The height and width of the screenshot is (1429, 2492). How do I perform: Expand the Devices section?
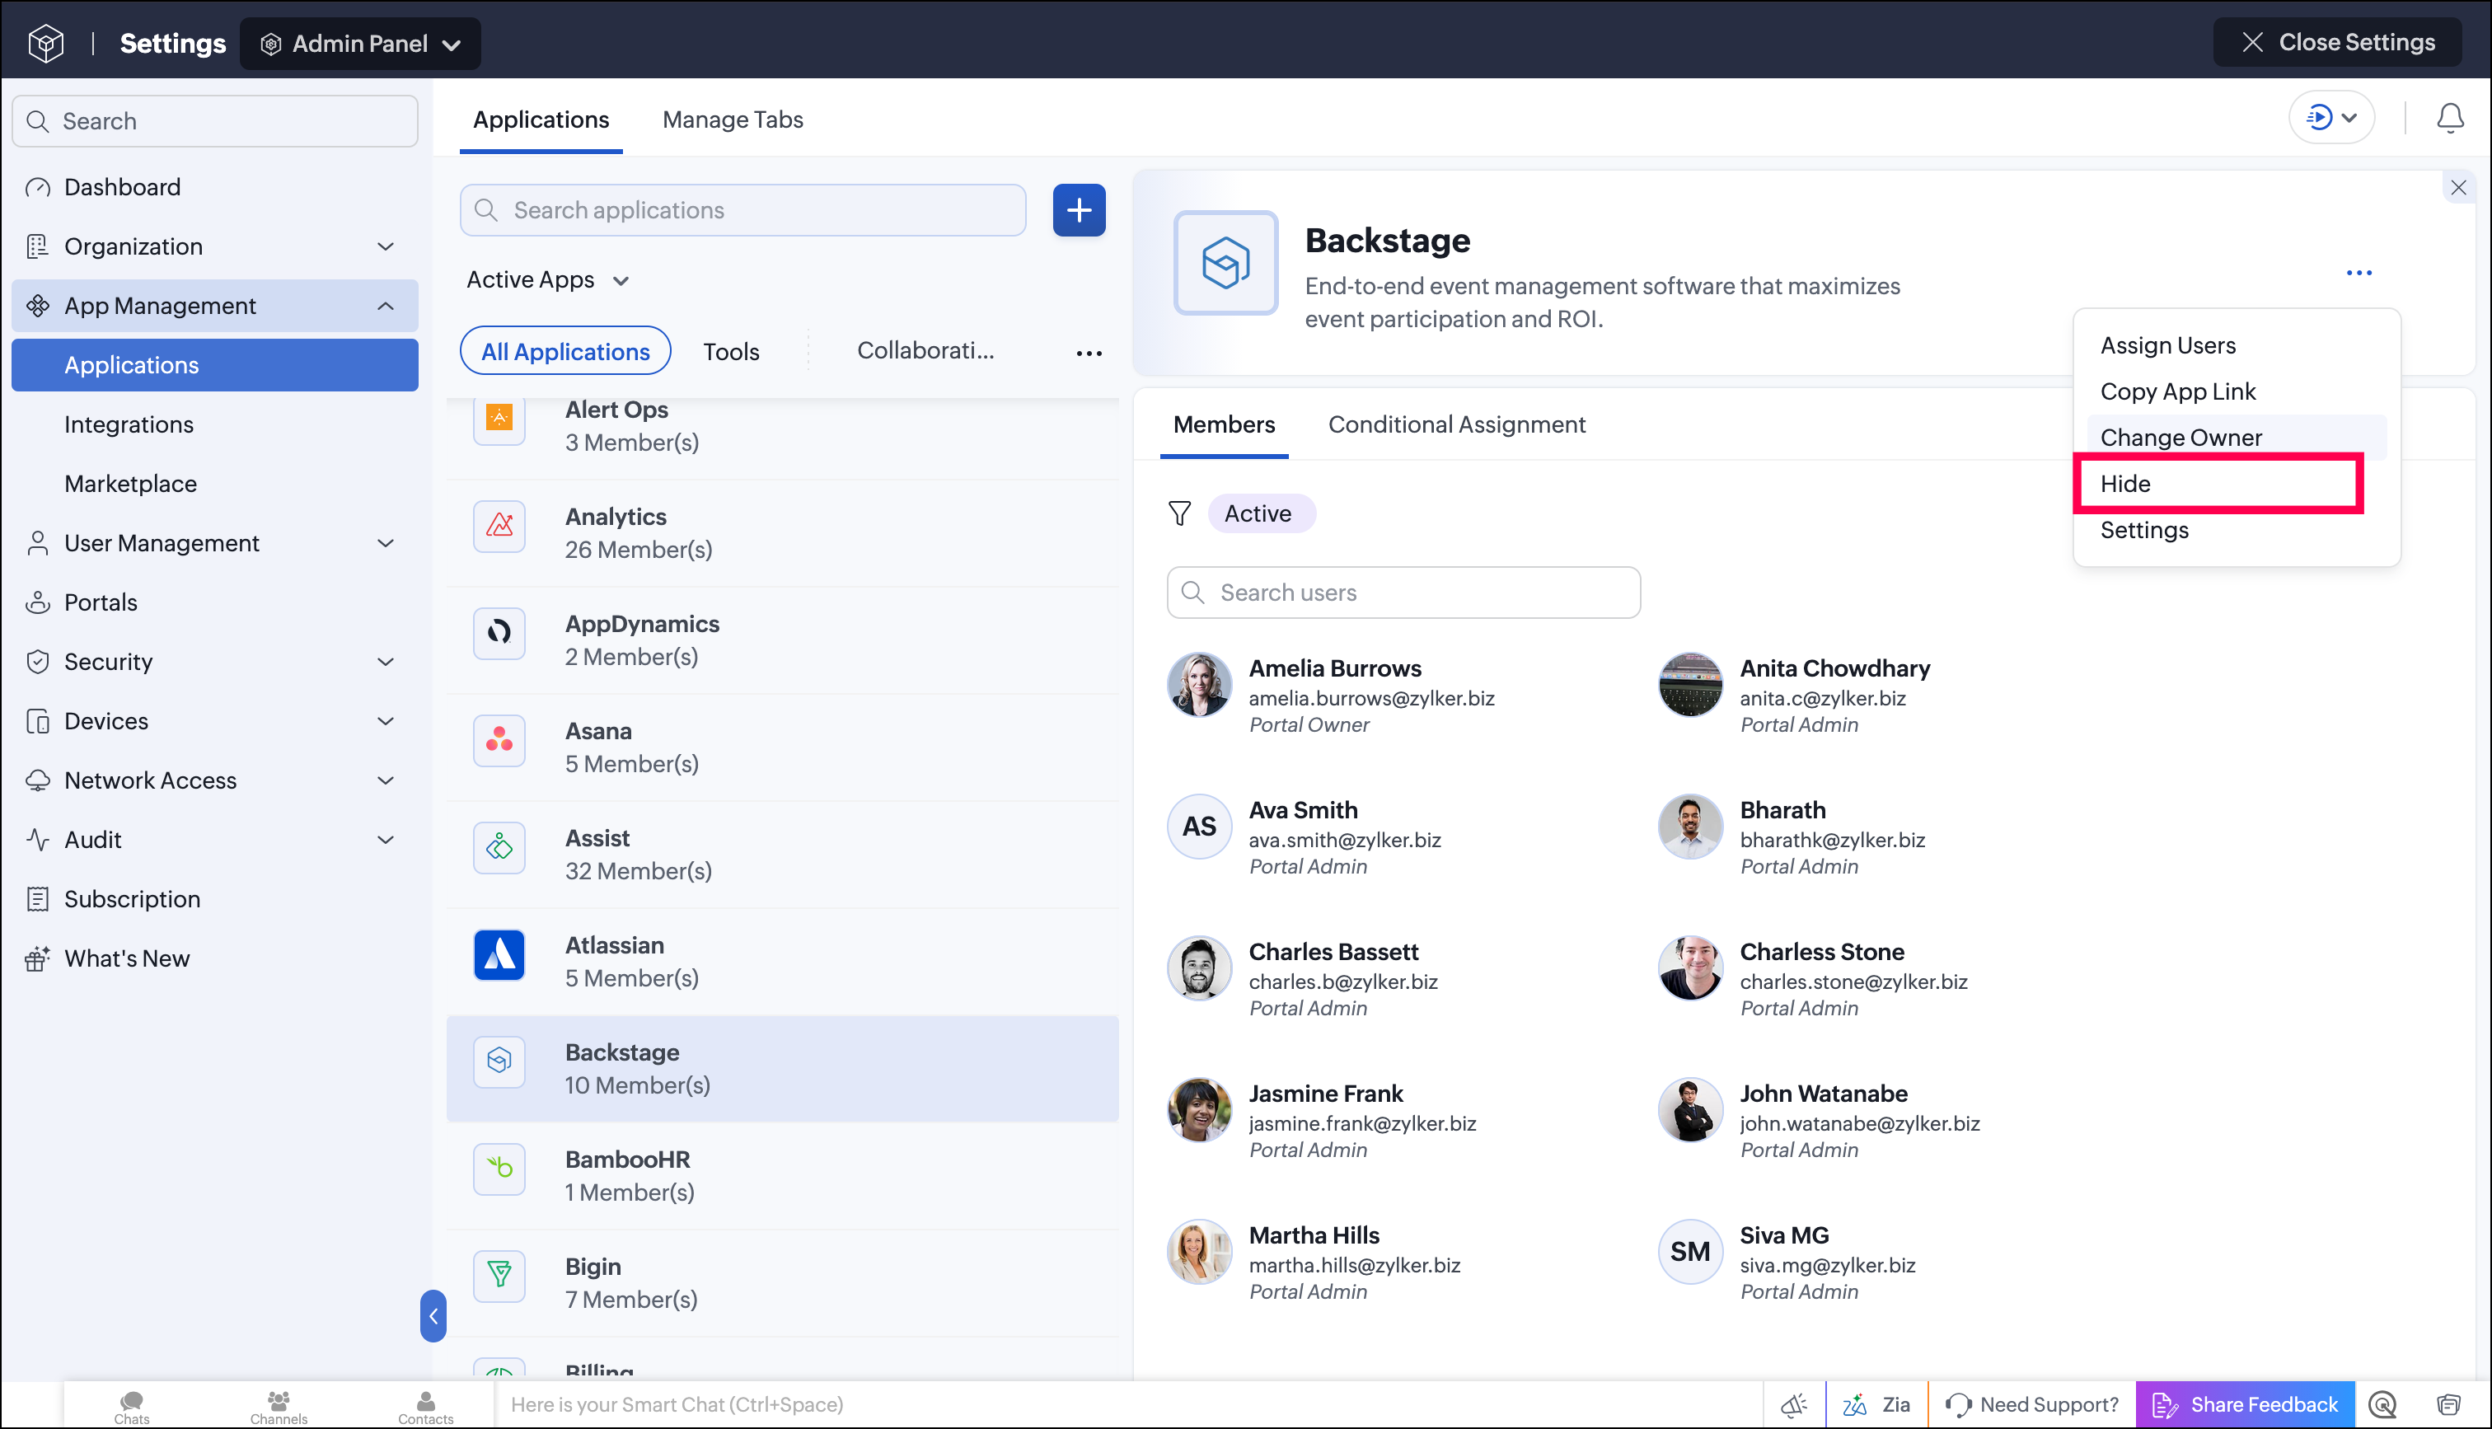coord(386,721)
